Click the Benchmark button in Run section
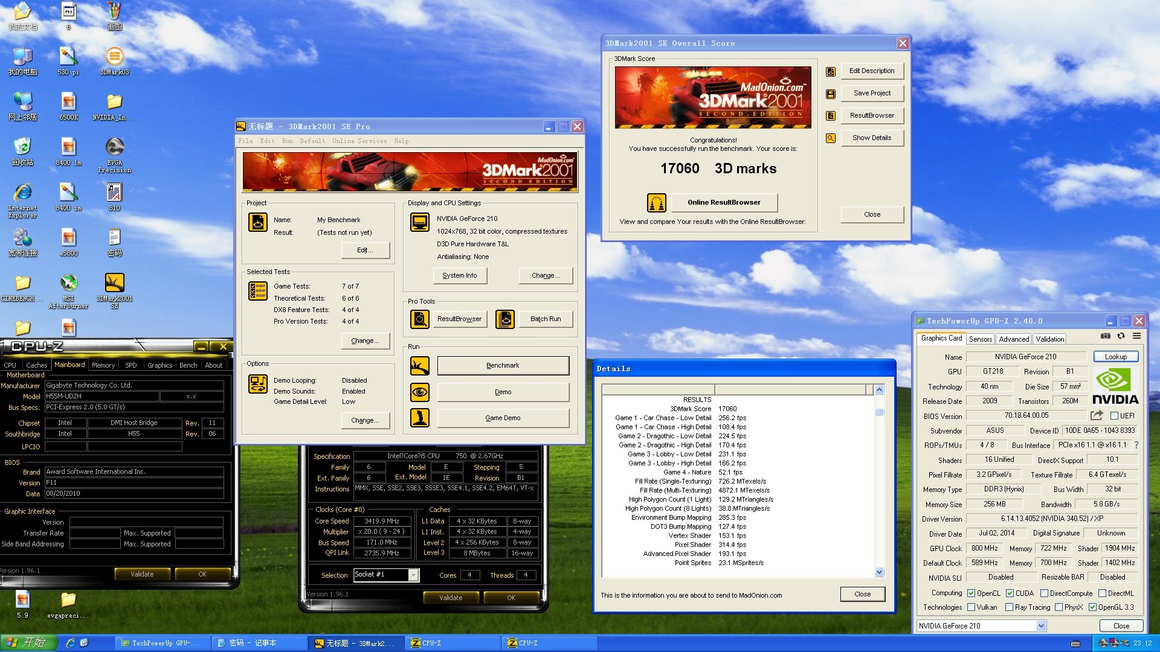 point(503,366)
